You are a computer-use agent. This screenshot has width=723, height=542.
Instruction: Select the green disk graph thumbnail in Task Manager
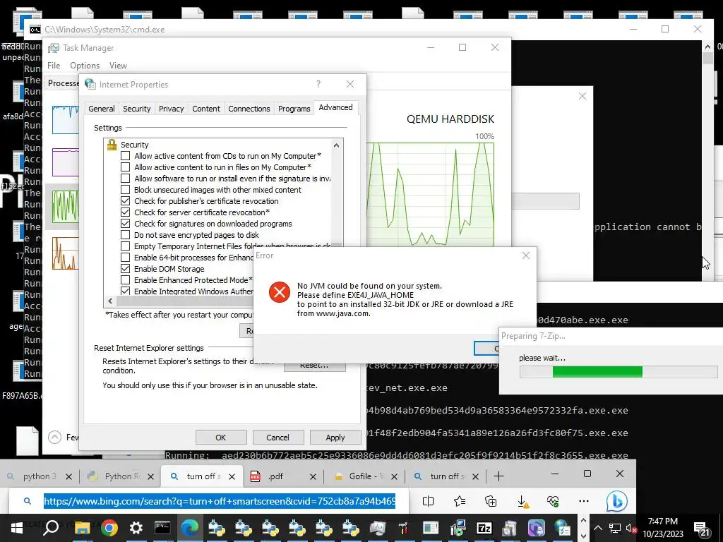66,207
